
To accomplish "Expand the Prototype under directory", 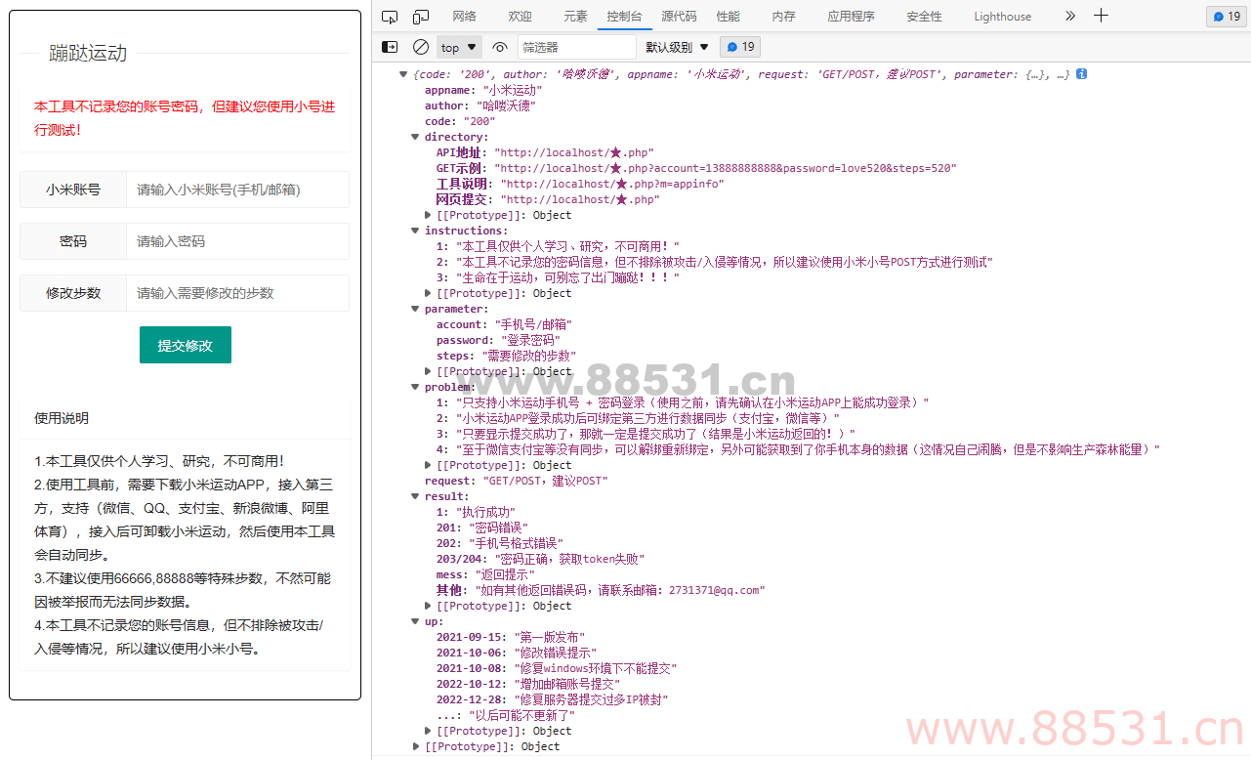I will pyautogui.click(x=428, y=215).
